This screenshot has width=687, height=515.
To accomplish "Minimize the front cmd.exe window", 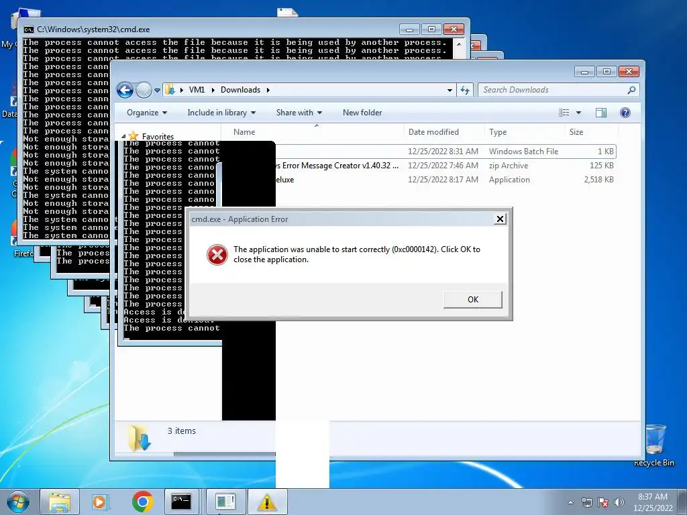I will point(410,30).
